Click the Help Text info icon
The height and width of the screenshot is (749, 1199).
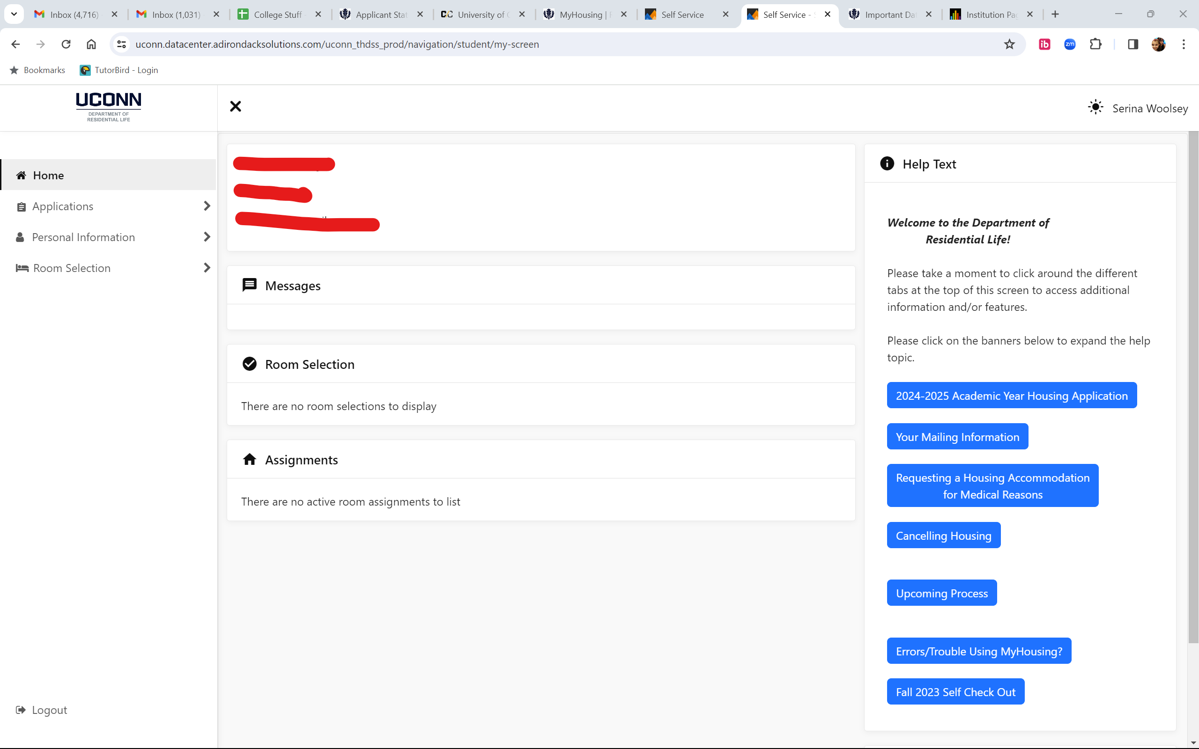pos(887,163)
